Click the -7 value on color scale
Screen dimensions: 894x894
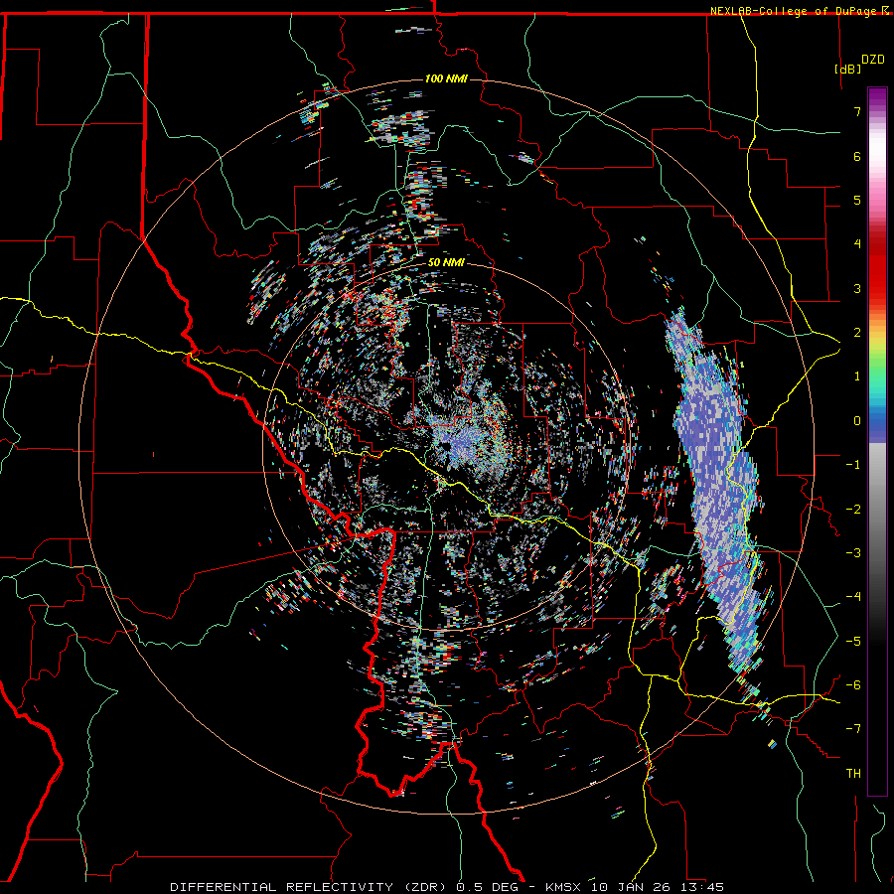click(853, 729)
